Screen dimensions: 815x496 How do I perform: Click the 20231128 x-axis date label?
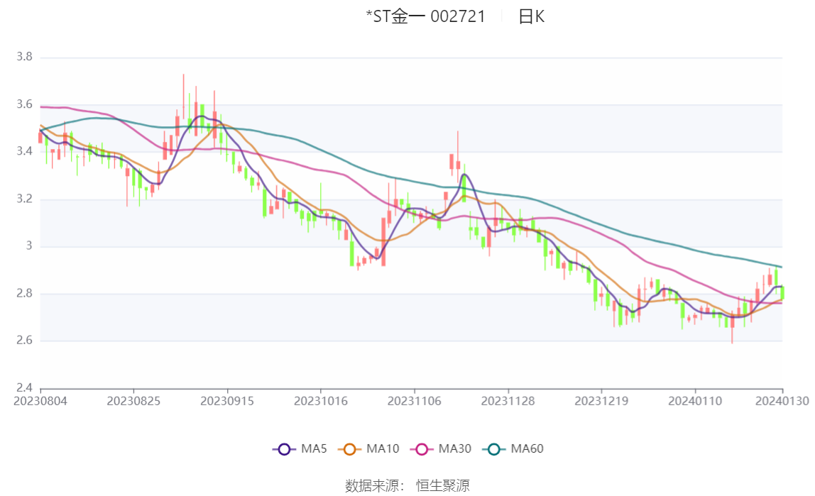click(508, 401)
